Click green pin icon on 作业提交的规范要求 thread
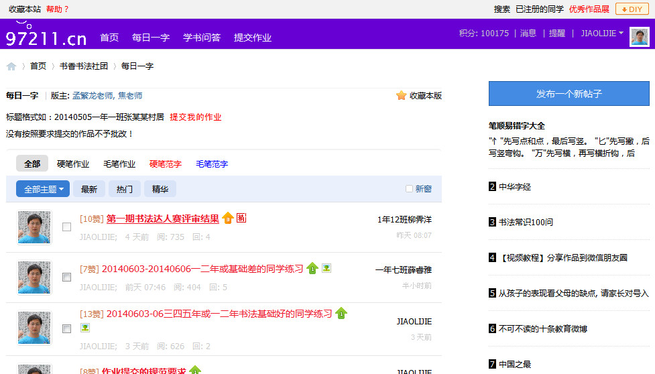655x374 pixels. point(195,370)
